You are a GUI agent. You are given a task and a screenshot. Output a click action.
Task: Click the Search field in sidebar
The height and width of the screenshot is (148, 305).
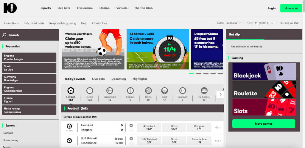(29, 35)
